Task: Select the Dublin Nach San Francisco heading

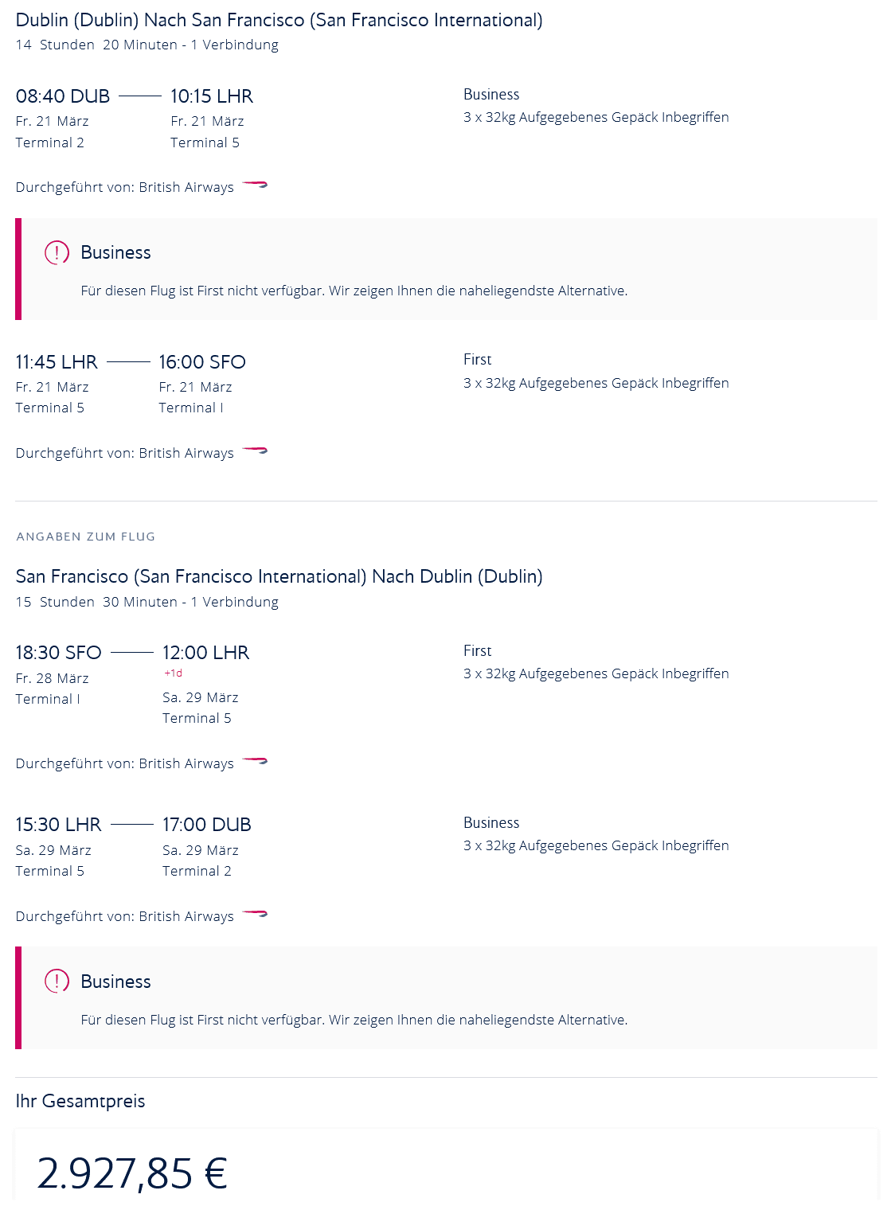Action: [x=279, y=20]
